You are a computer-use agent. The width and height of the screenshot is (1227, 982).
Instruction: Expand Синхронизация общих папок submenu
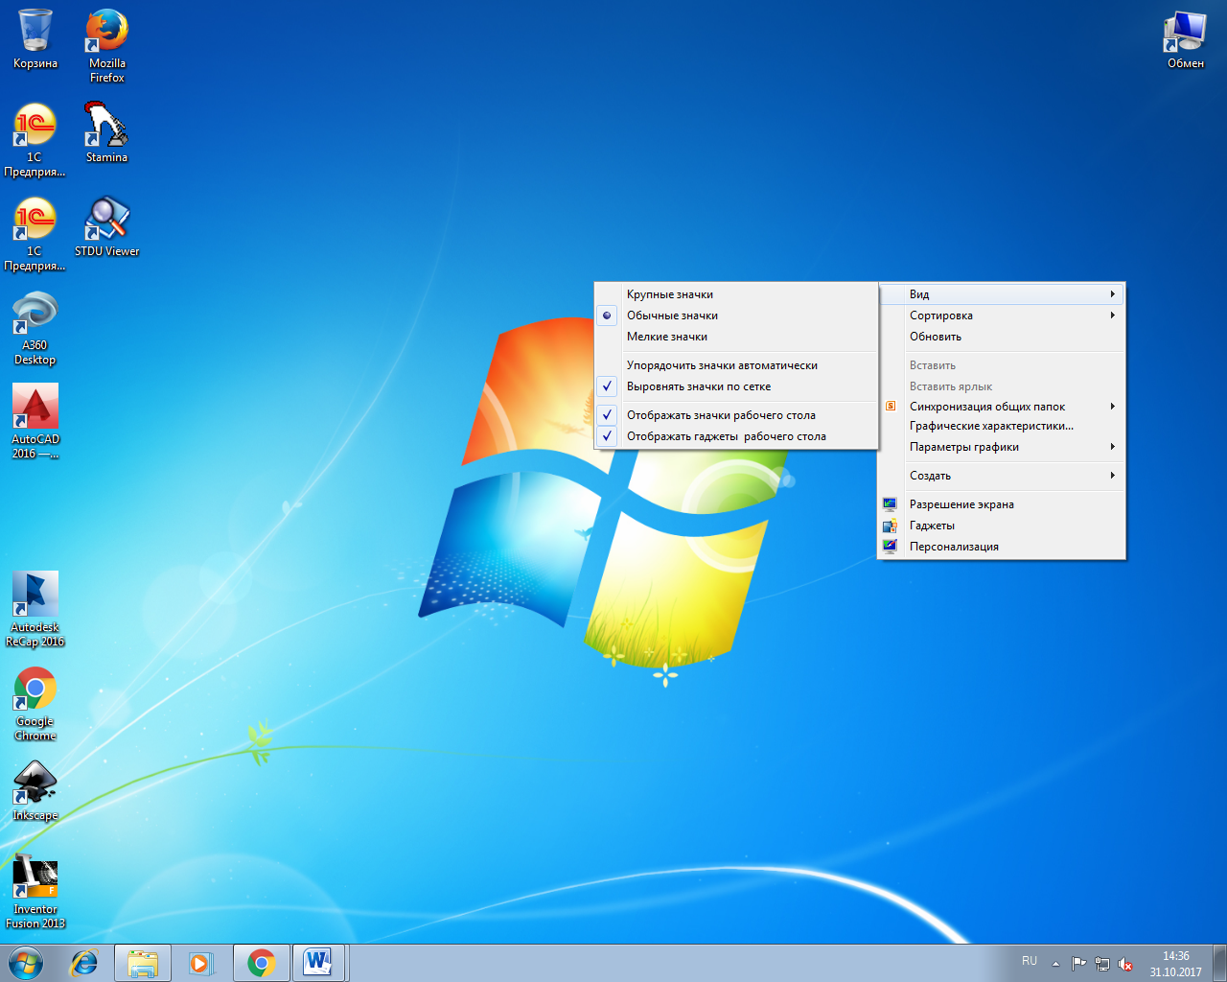1001,407
